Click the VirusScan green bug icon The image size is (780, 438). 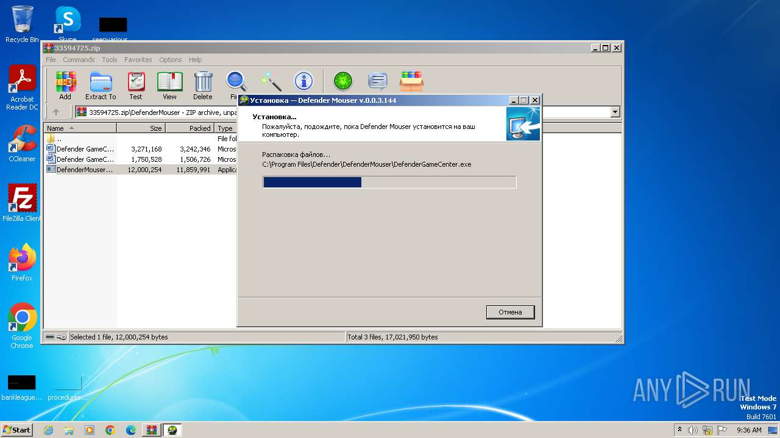point(343,81)
